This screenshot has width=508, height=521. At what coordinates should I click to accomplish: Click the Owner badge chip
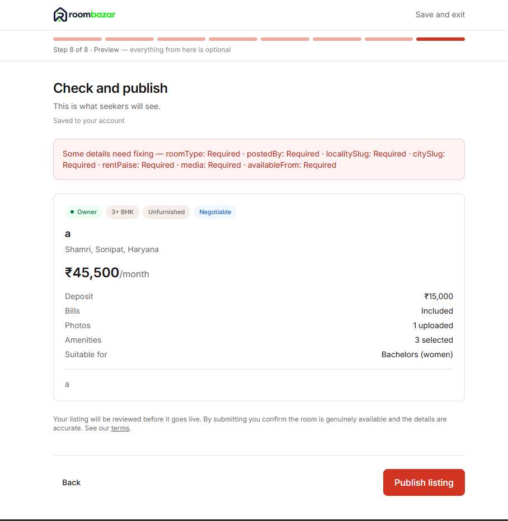[83, 212]
